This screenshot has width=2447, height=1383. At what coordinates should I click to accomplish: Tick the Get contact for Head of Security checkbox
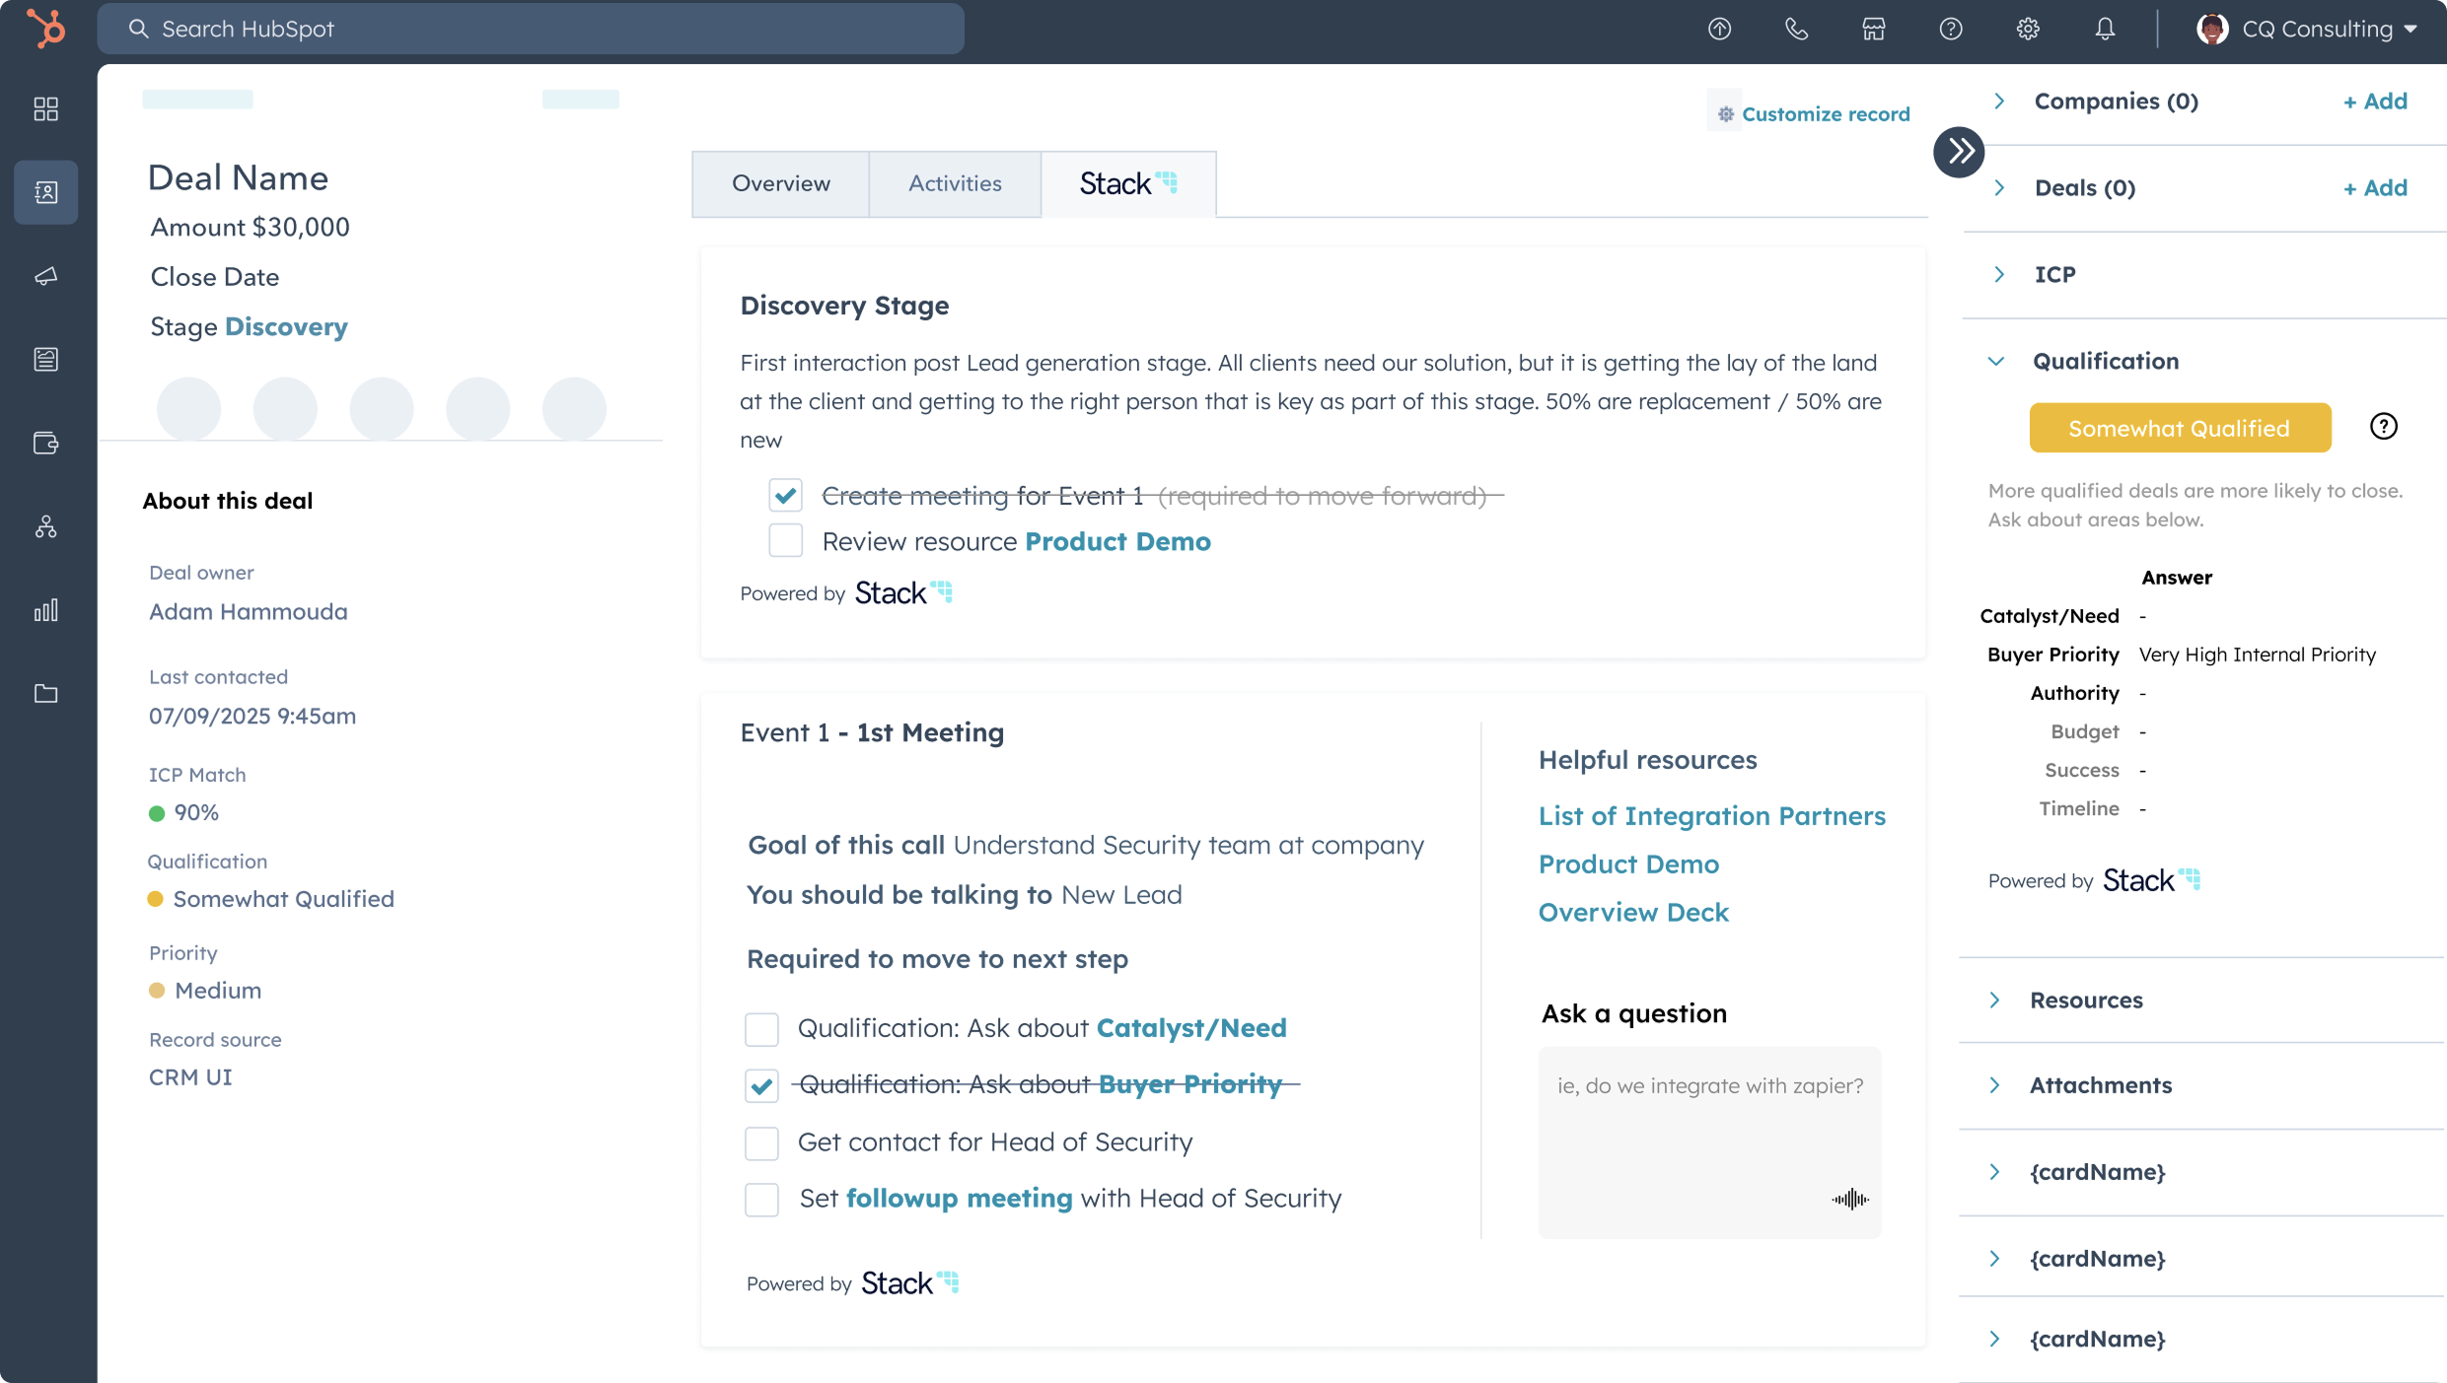pos(761,1142)
